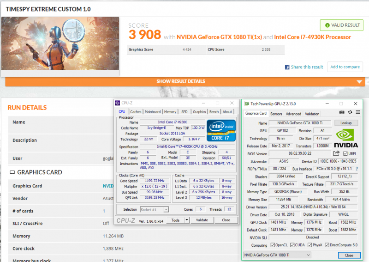Expand the Show Result Details bar
The width and height of the screenshot is (369, 262).
(184, 81)
